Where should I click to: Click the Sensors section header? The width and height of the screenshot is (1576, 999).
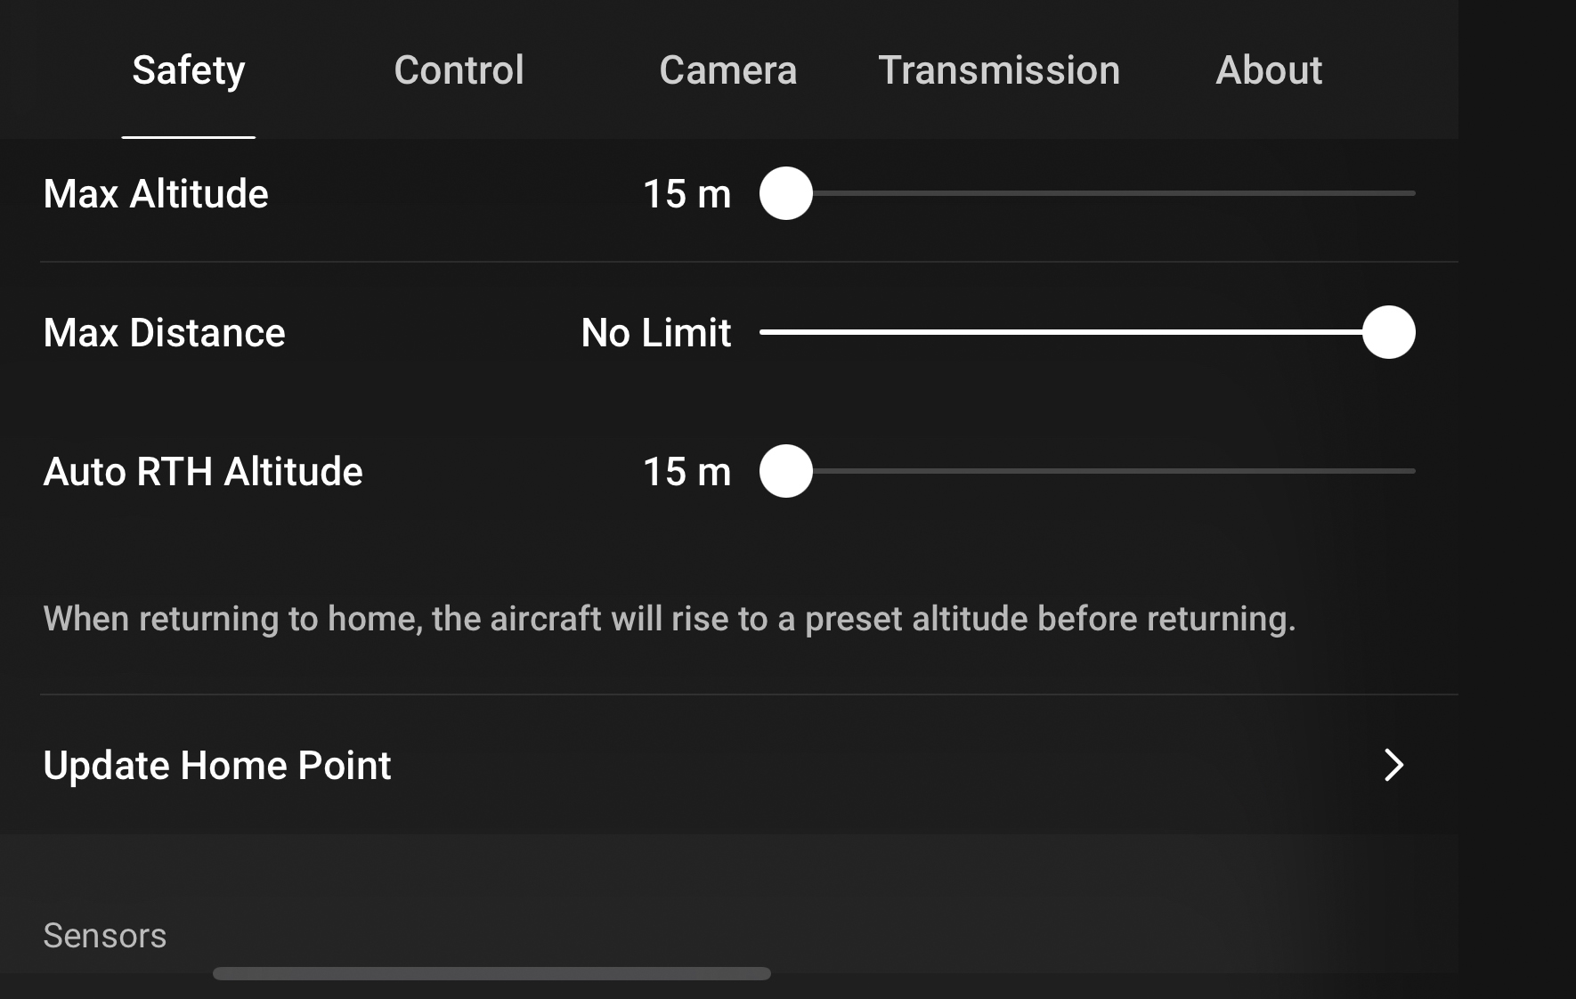pos(105,936)
